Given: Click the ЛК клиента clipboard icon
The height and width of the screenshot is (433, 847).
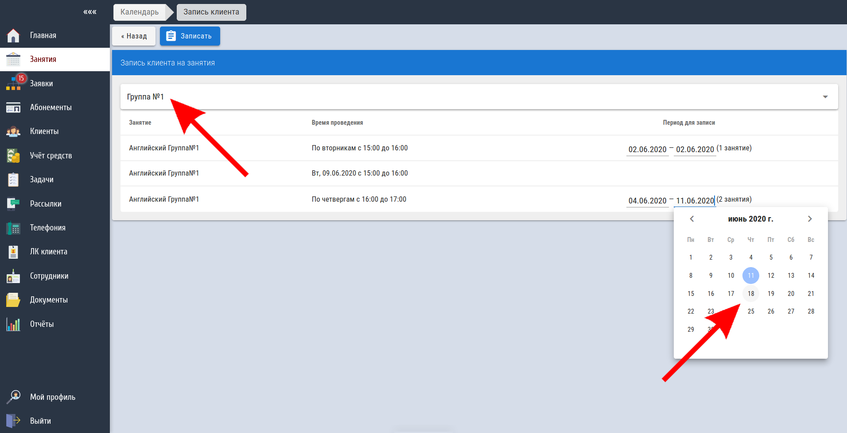Looking at the screenshot, I should (13, 252).
